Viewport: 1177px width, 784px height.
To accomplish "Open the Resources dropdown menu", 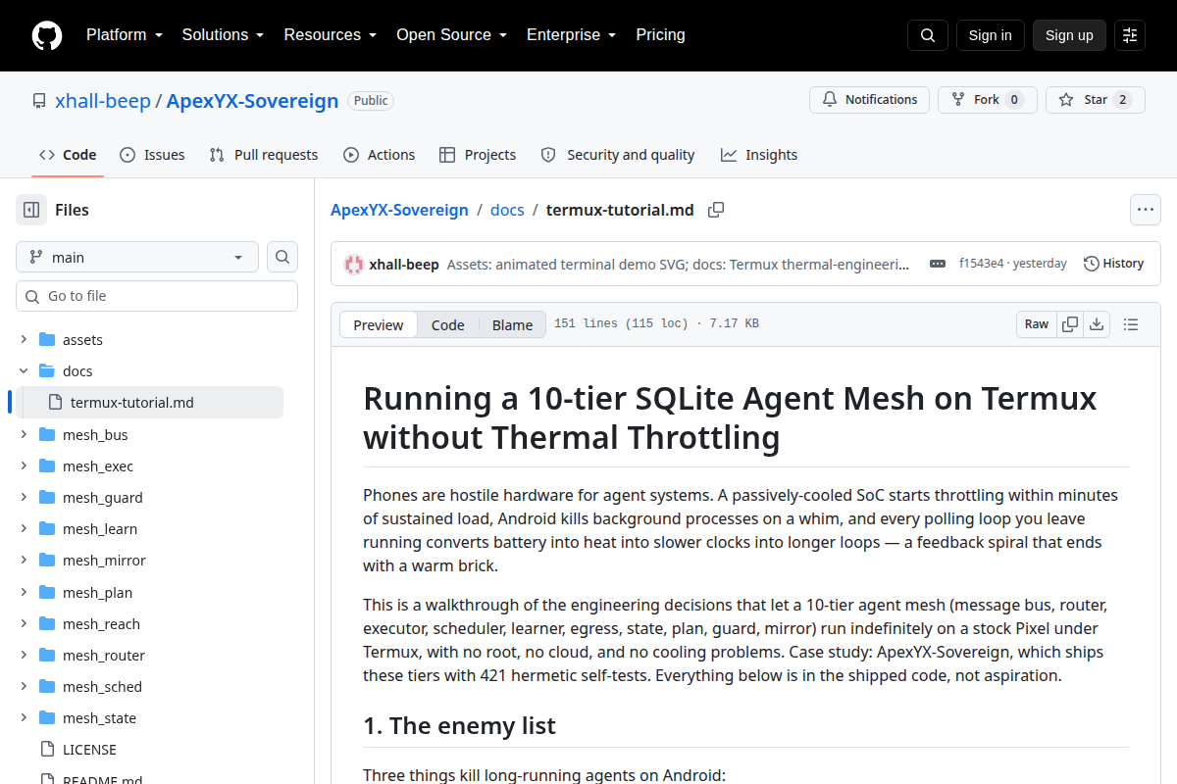I will click(331, 35).
